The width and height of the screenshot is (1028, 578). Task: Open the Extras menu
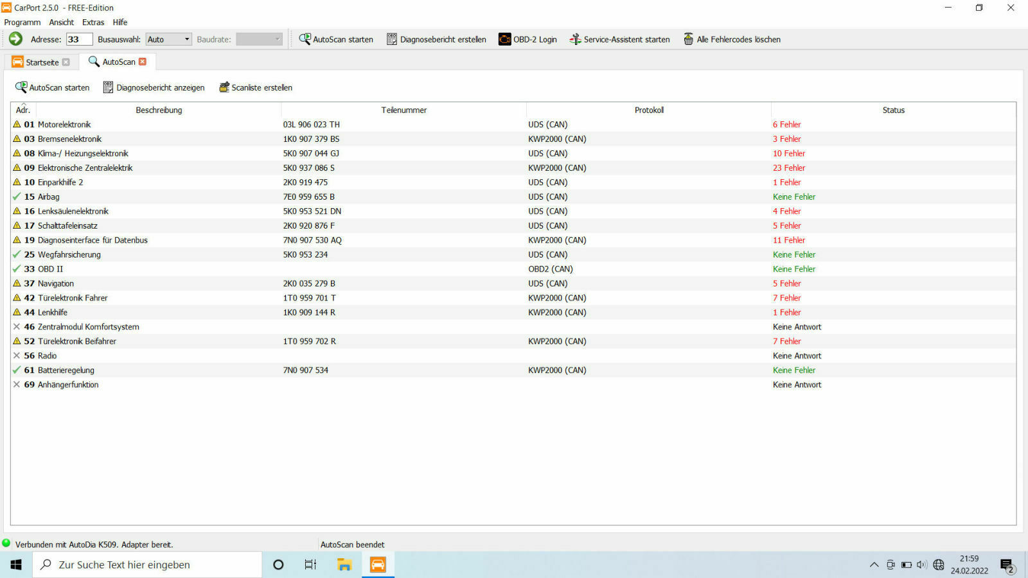click(93, 22)
